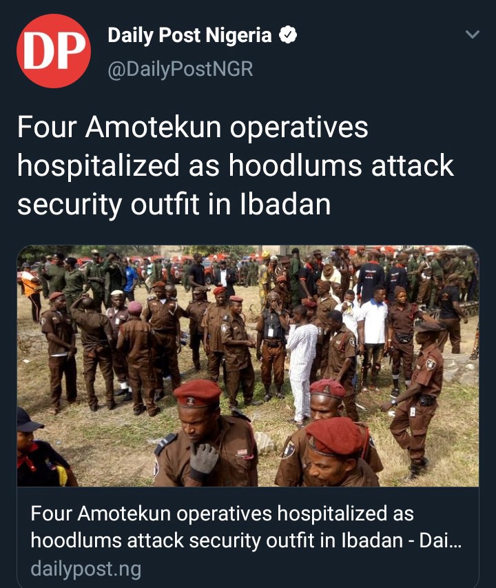Click the word 'Ibadan' in tweet text
496x588 pixels.
tap(285, 204)
